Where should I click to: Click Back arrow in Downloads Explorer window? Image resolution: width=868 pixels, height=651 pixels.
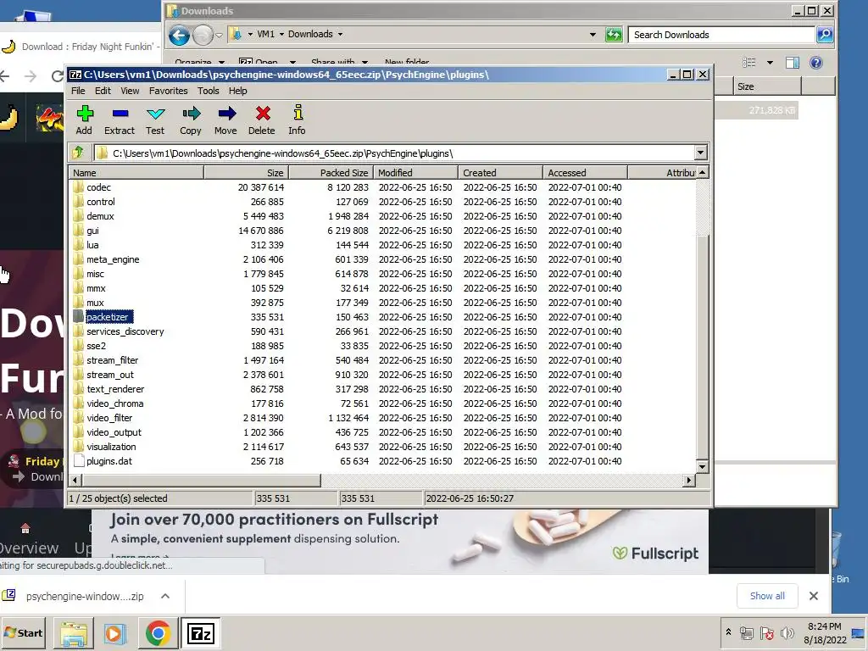179,35
